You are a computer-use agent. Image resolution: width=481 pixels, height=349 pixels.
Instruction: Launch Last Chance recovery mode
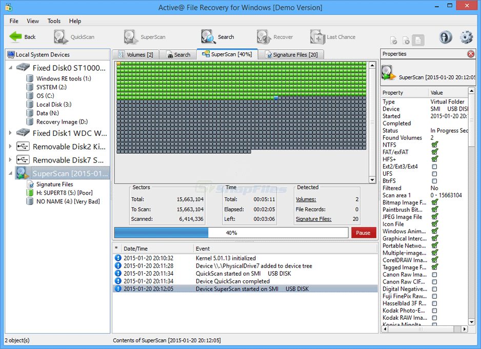316,36
